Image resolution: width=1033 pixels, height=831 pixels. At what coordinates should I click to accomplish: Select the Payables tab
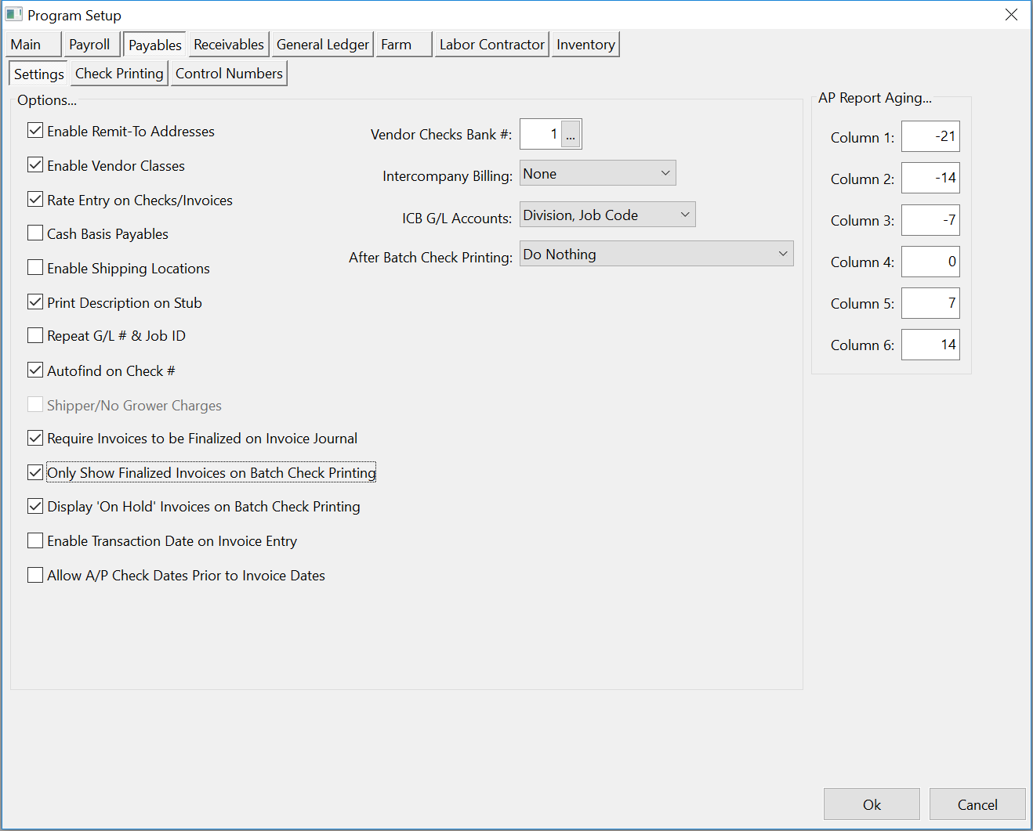click(155, 45)
